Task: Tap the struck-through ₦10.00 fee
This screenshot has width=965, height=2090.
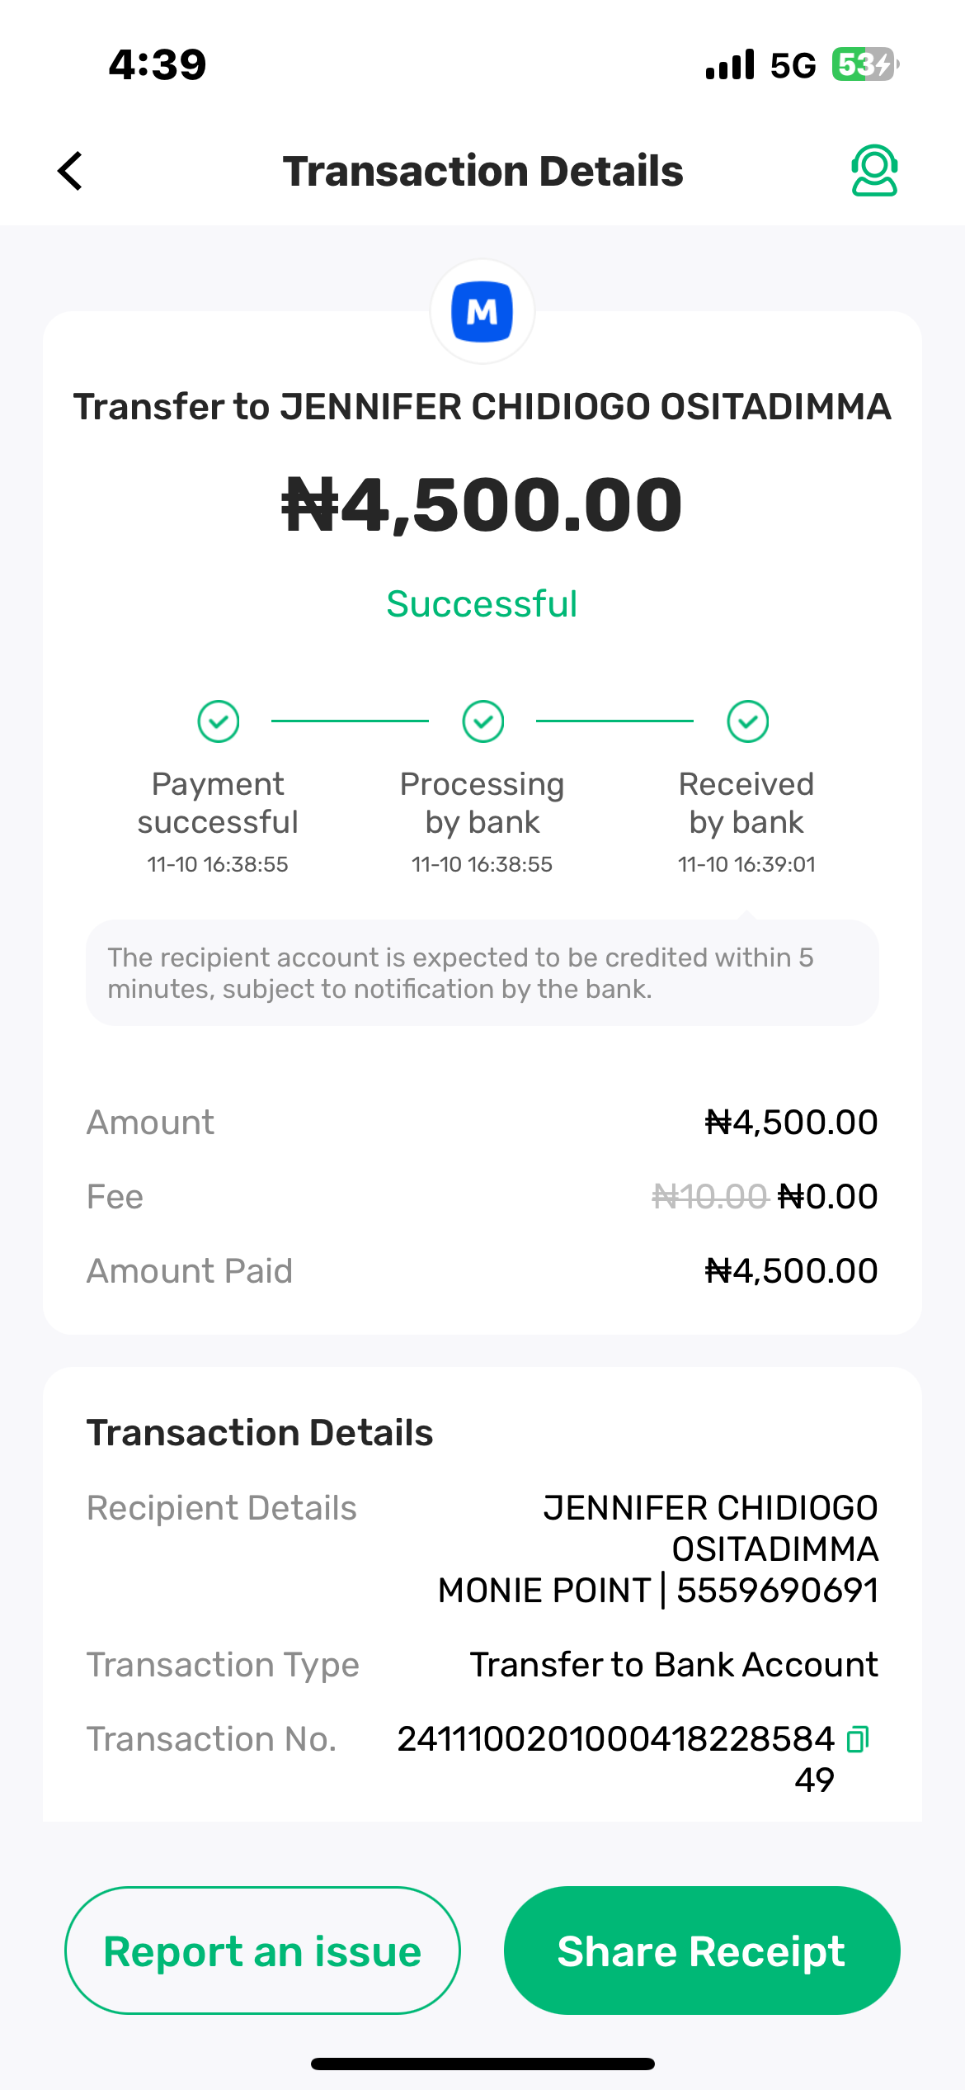Action: (x=709, y=1196)
